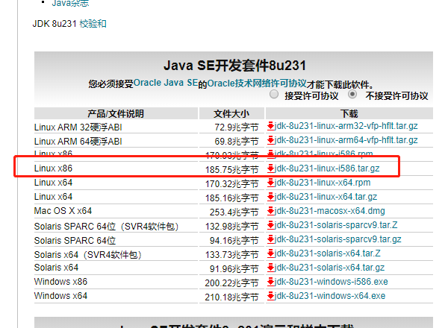Click download arrow icon for solaris-sparcv9.tar.gz

(270, 239)
